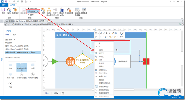The image size is (185, 100).
Task: Click the navigate Back arrow button
Action: 6,24
